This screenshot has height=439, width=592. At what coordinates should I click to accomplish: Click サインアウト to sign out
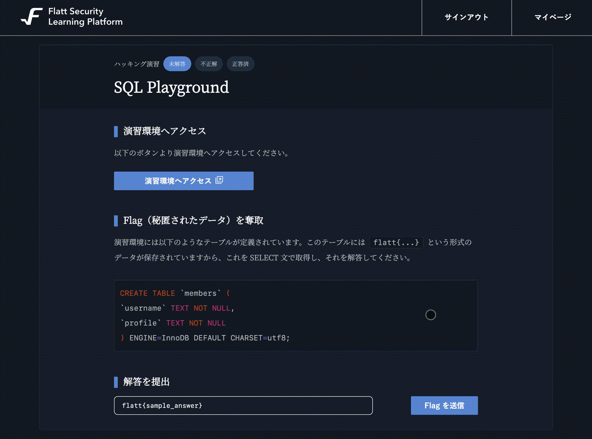(466, 17)
